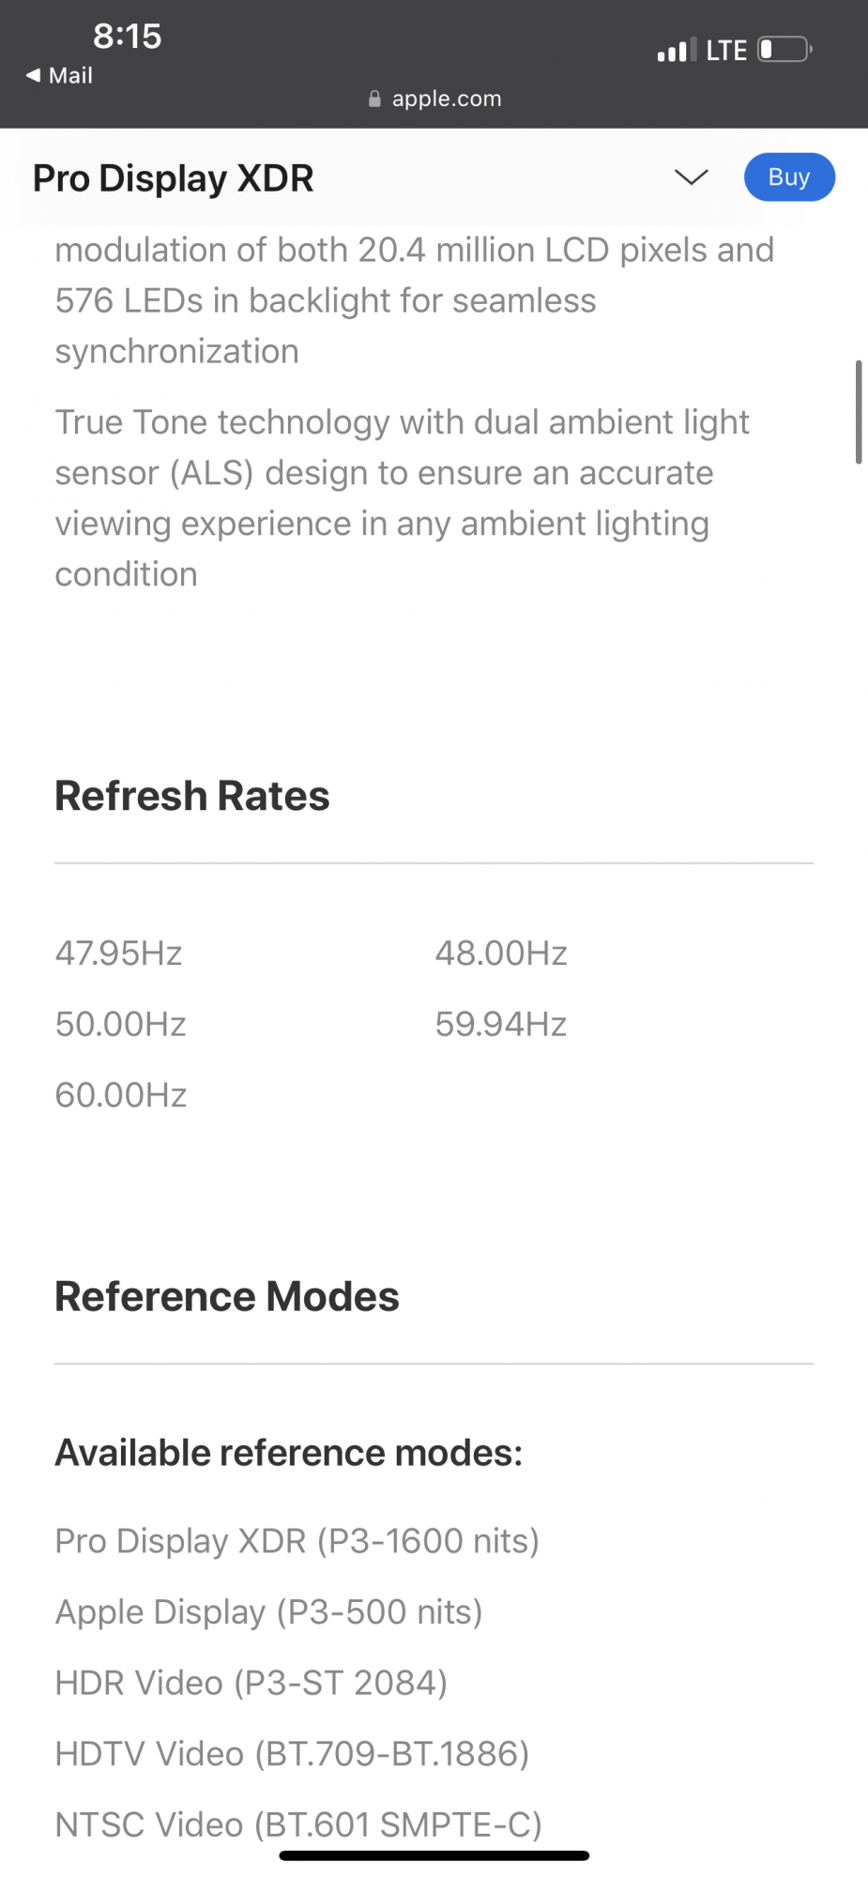
Task: Tap the 47.95Hz refresh rate entry
Action: pyautogui.click(x=119, y=954)
